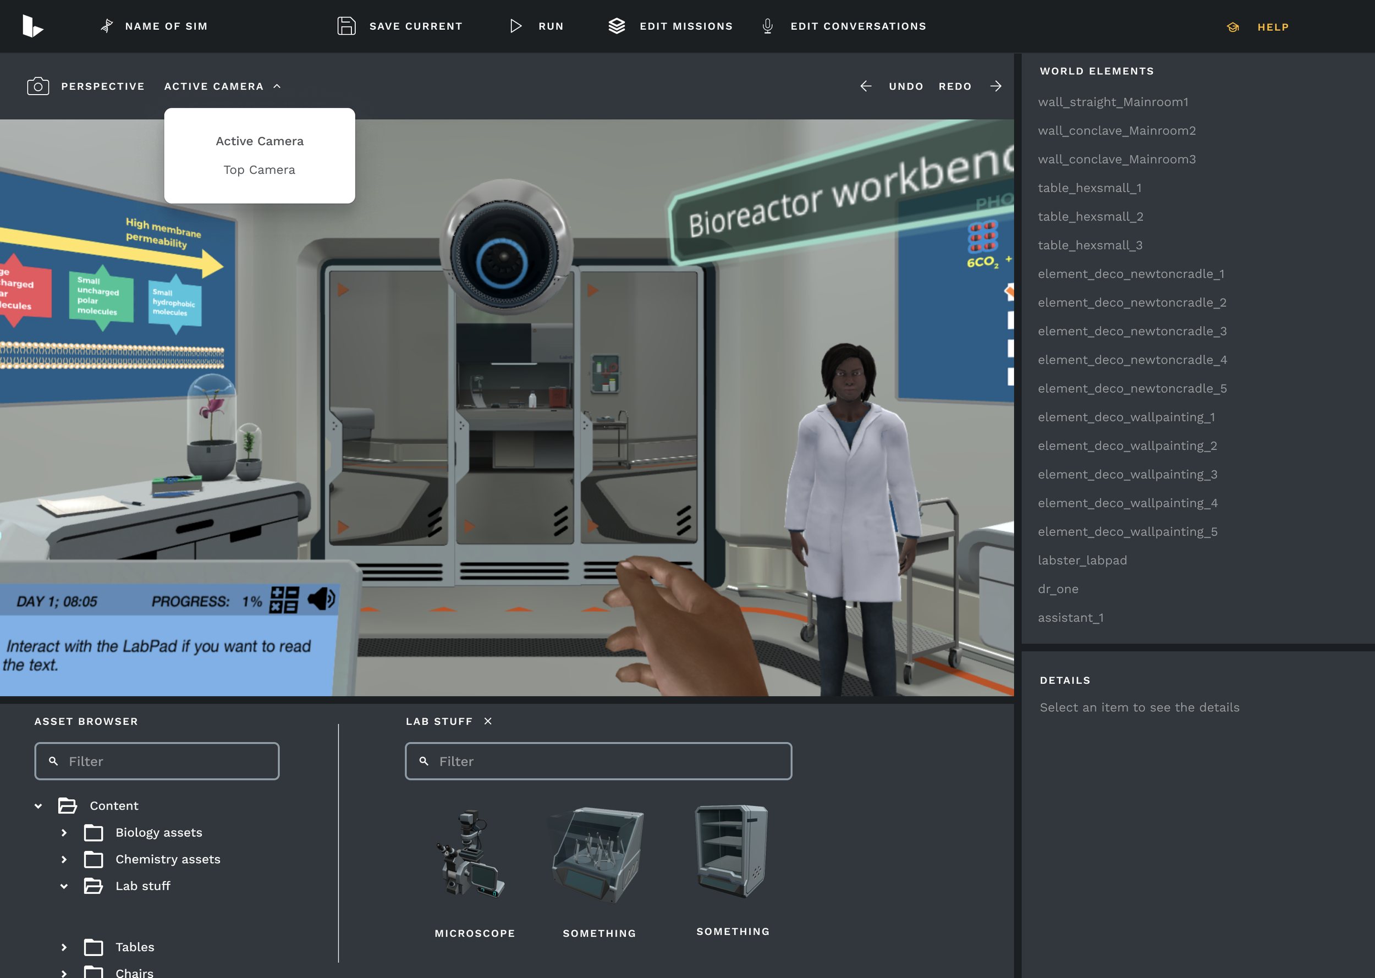Expand the Biology assets folder chevron
The image size is (1375, 978).
point(64,832)
